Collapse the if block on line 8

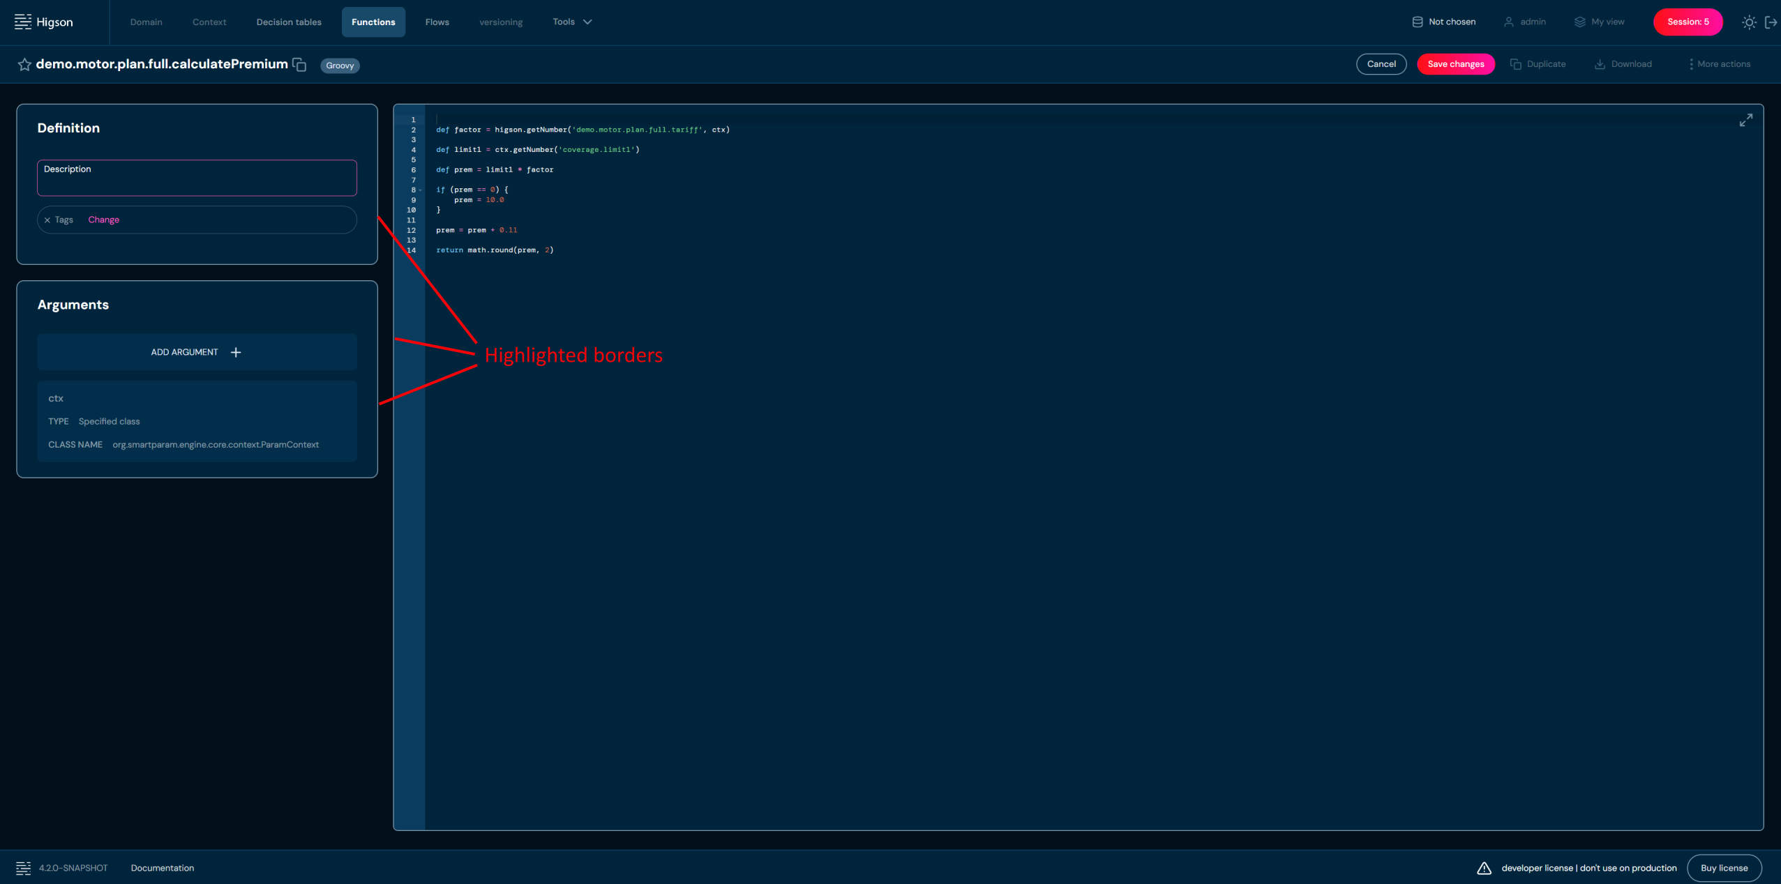[420, 190]
